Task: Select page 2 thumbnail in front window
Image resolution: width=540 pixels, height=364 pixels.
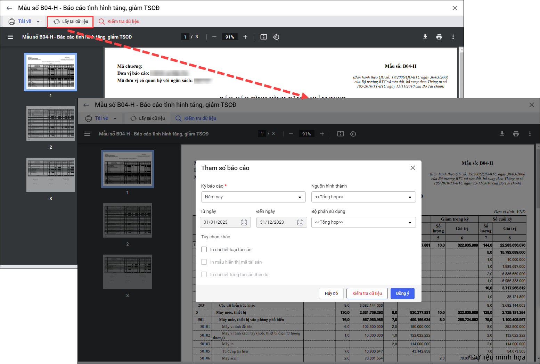Action: click(128, 221)
